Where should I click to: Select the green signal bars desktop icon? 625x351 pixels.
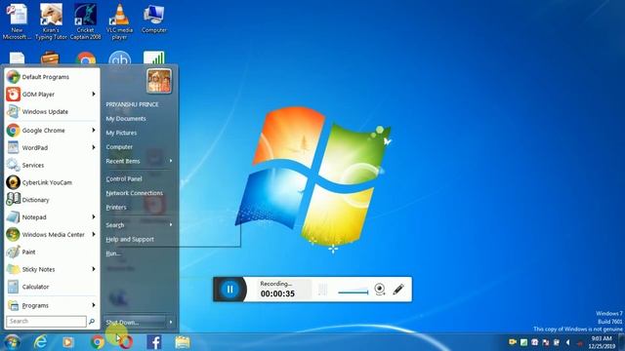pos(154,58)
